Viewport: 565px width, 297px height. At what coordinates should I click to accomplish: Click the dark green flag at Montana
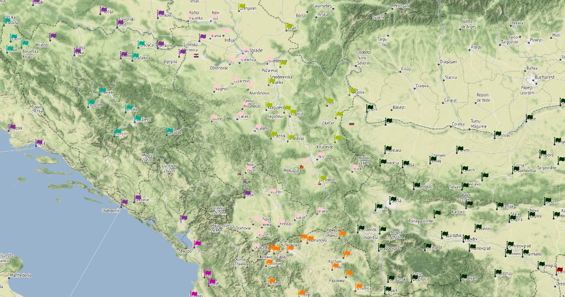[387, 149]
